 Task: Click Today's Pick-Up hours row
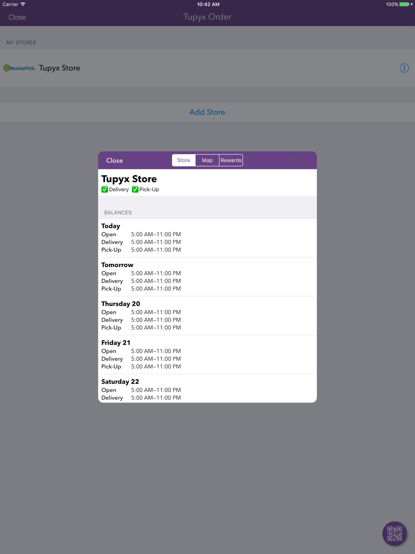coord(141,250)
